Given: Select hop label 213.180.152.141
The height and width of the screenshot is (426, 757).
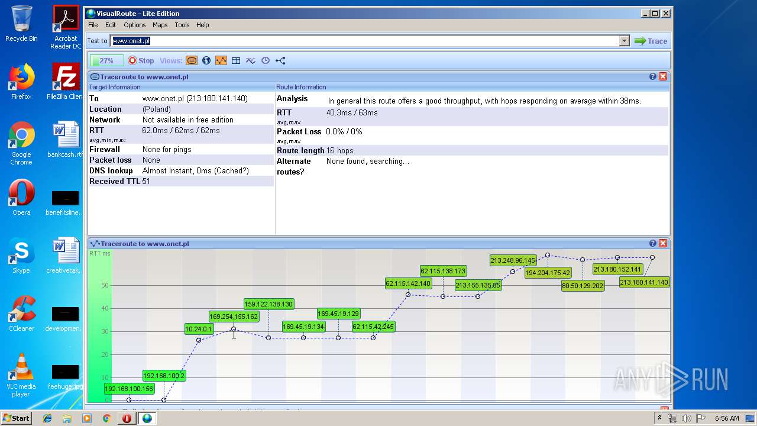Looking at the screenshot, I should [x=617, y=269].
